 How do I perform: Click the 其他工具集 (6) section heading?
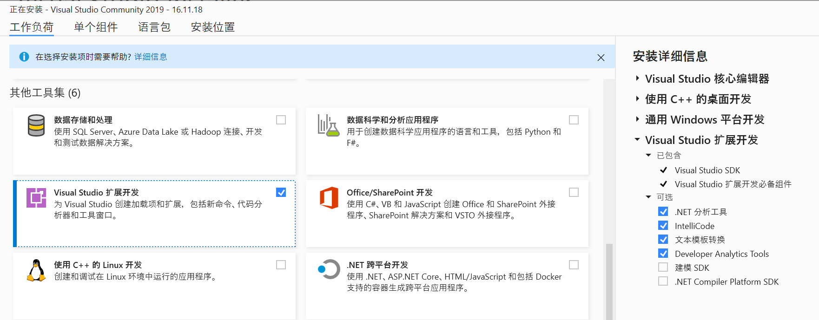(45, 93)
